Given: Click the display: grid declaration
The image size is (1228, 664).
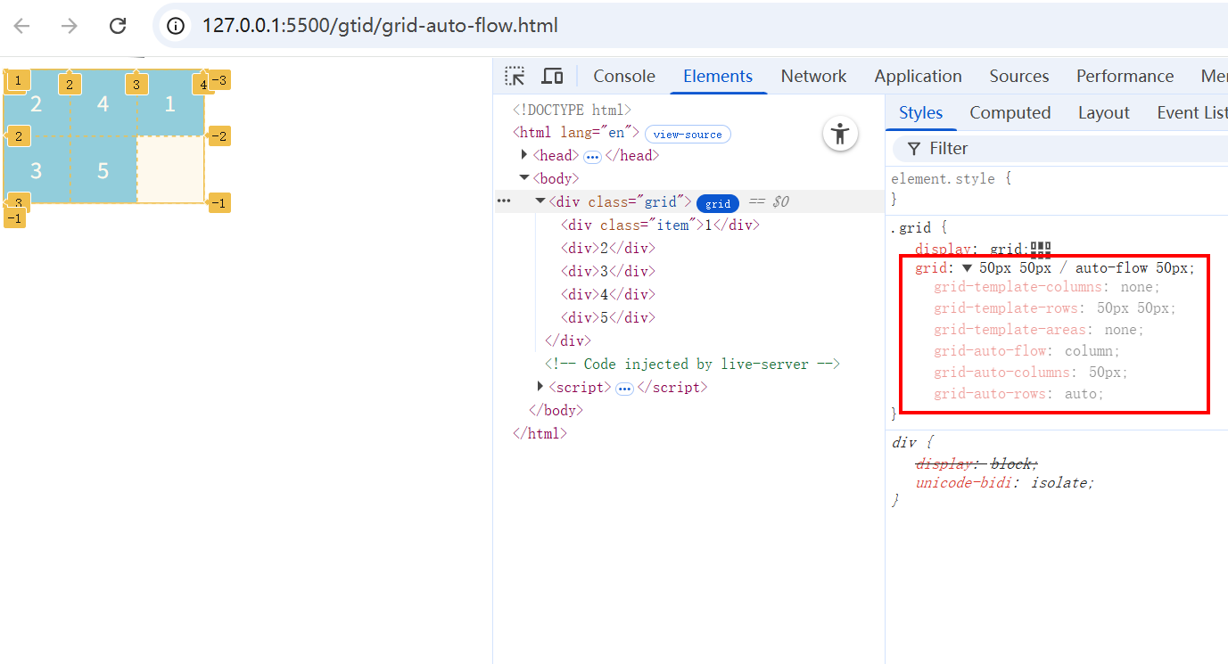Looking at the screenshot, I should [x=971, y=249].
